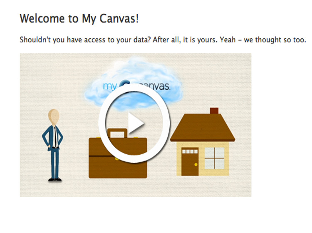The image size is (312, 233).
Task: Click the businessman's head
Action: click(54, 116)
